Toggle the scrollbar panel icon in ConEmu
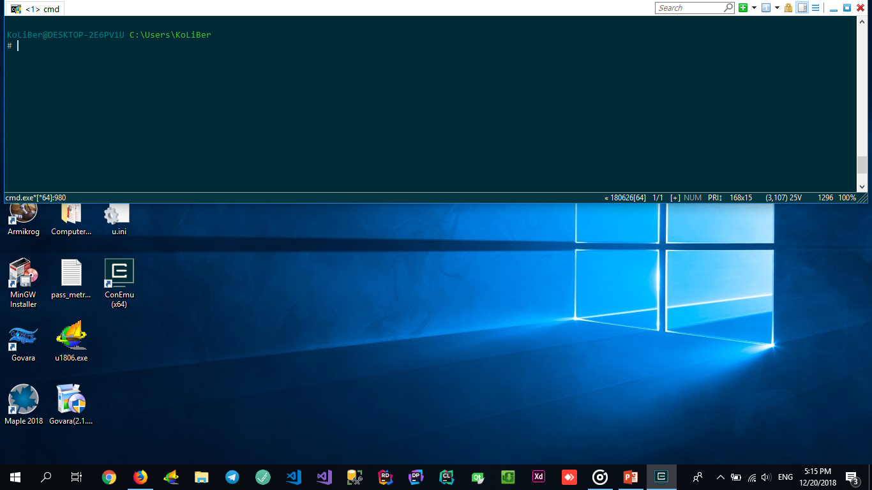 (x=802, y=8)
